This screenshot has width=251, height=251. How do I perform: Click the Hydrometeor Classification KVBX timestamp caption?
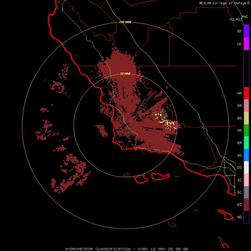pos(127,249)
